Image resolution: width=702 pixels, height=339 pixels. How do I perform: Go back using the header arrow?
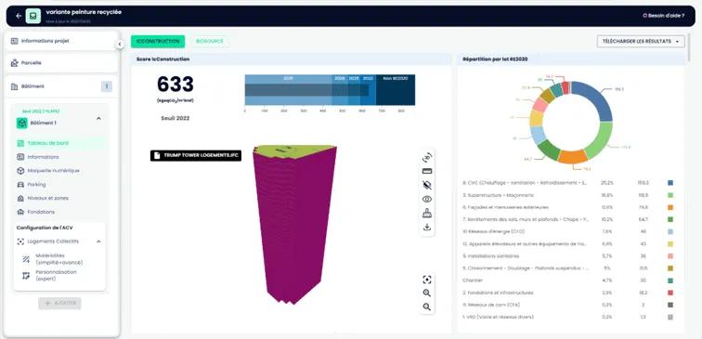coord(19,16)
